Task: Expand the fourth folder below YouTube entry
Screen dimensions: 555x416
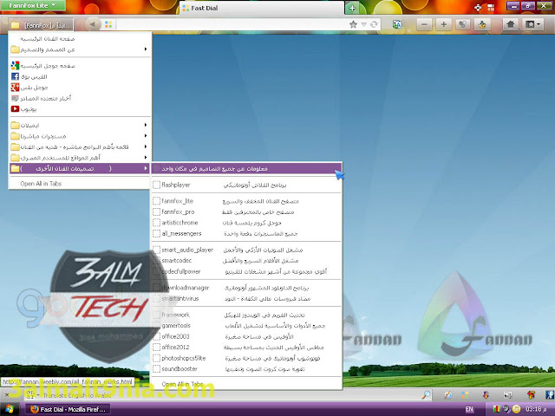Action: (x=80, y=158)
